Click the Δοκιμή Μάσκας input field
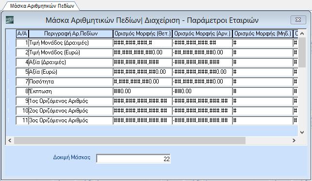The height and width of the screenshot is (181, 312). click(x=133, y=159)
